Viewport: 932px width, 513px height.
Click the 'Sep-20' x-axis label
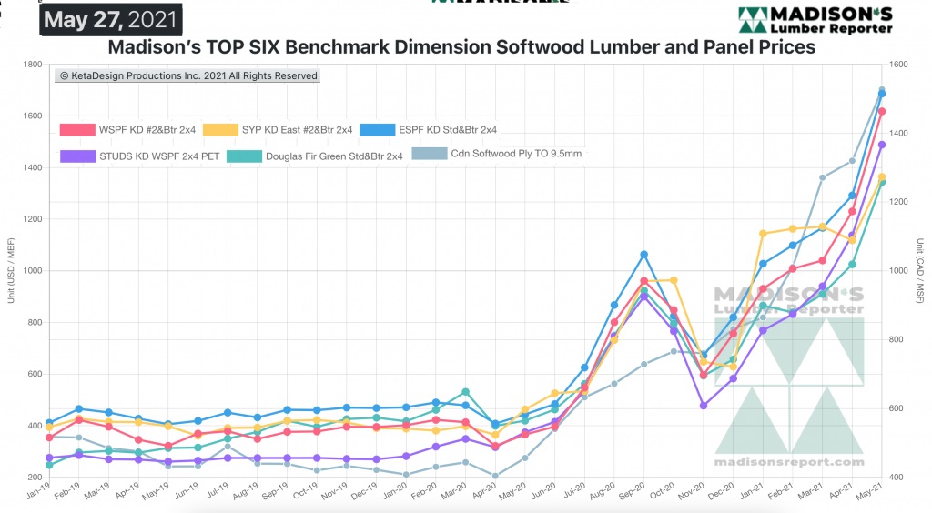click(632, 490)
